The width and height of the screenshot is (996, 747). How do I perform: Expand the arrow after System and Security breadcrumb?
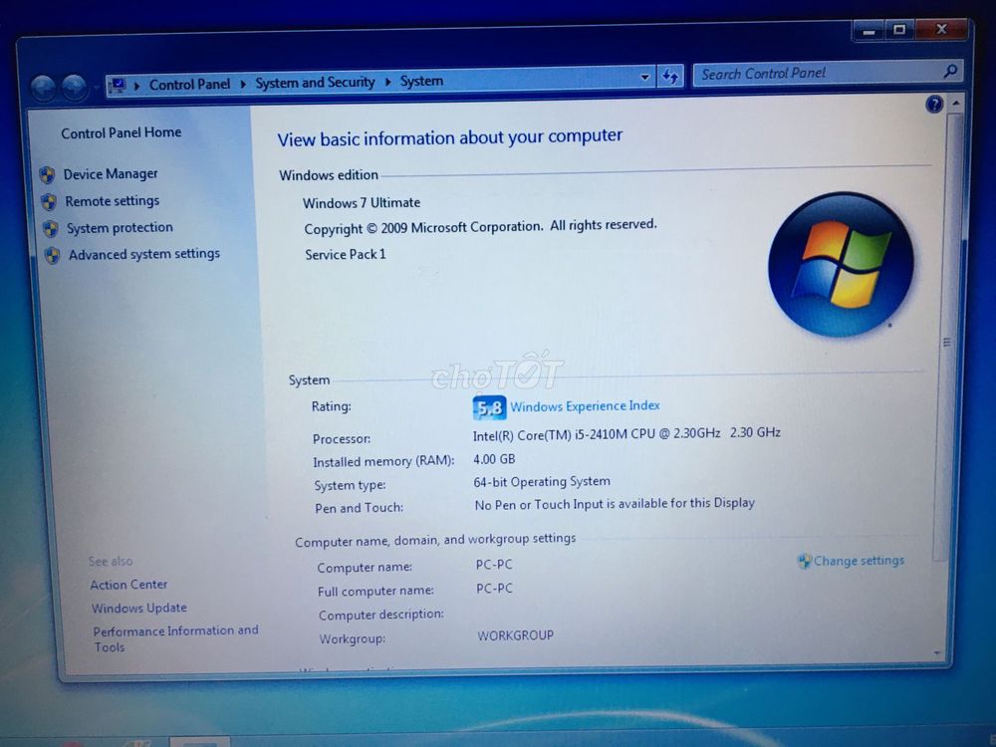387,82
